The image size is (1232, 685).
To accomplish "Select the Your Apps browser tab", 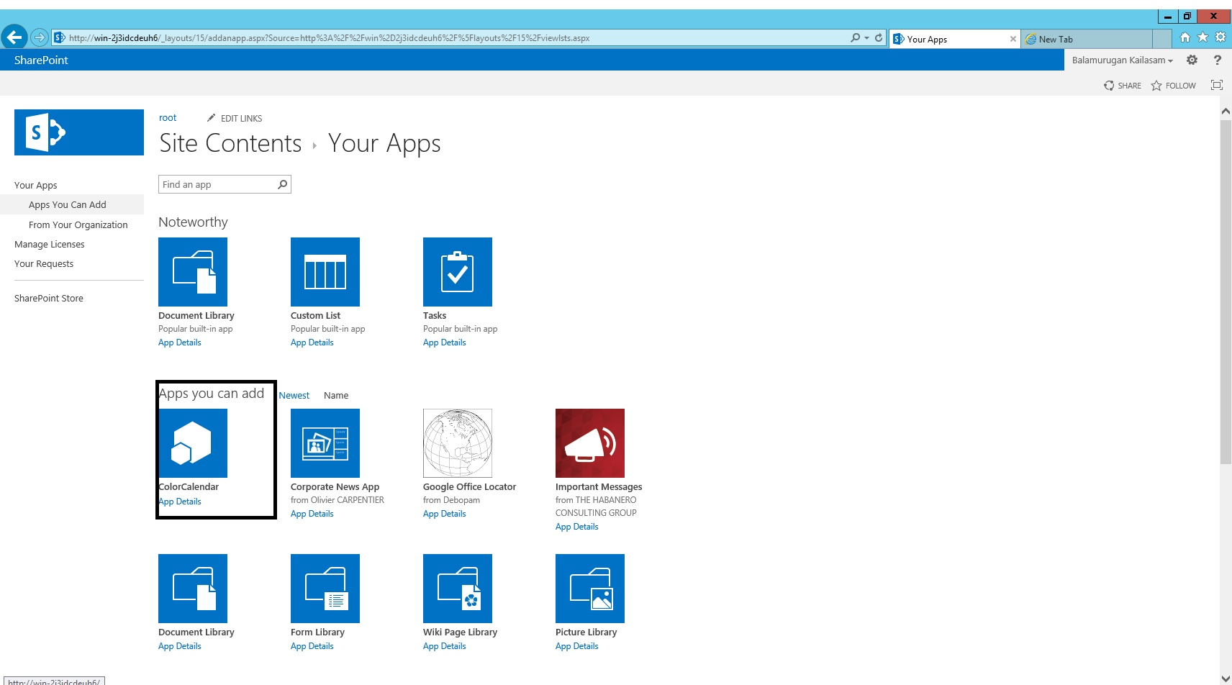I will (954, 39).
